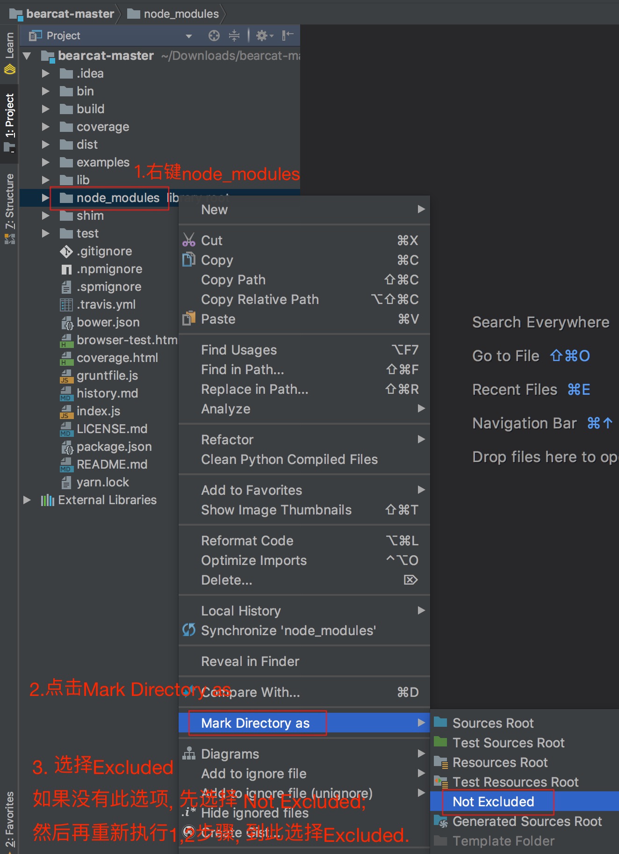Click the hide Project panel icon

(x=288, y=36)
